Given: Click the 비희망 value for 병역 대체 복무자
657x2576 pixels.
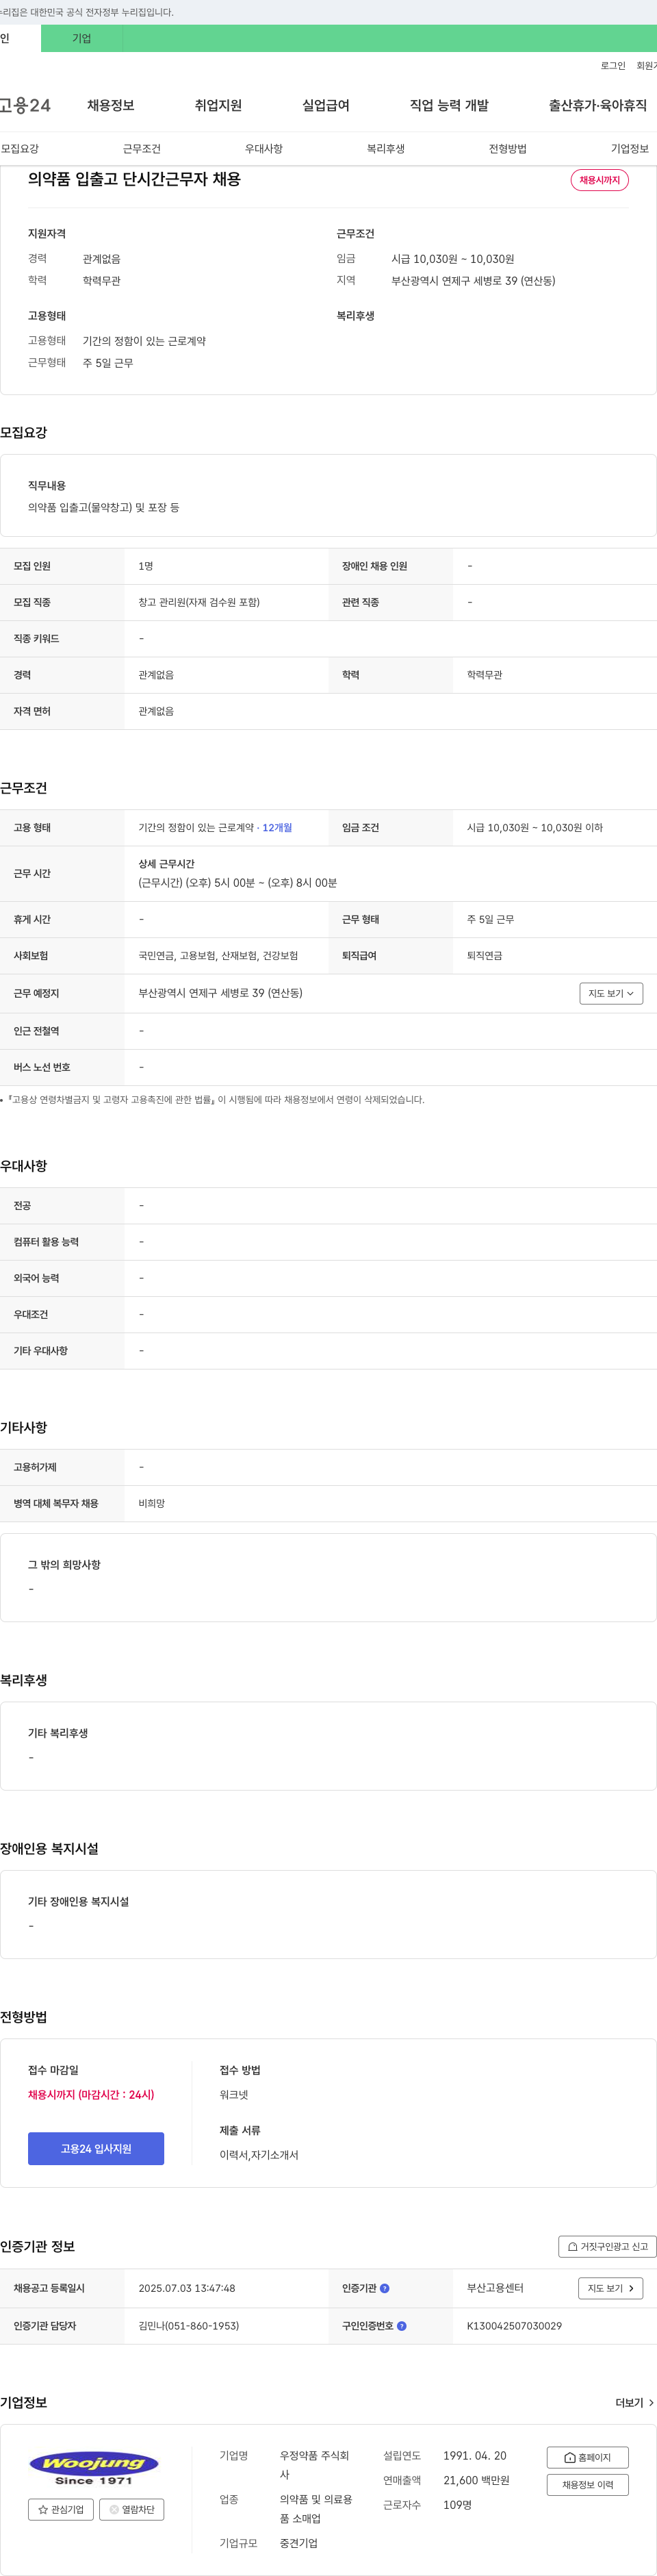Looking at the screenshot, I should pos(152,1503).
